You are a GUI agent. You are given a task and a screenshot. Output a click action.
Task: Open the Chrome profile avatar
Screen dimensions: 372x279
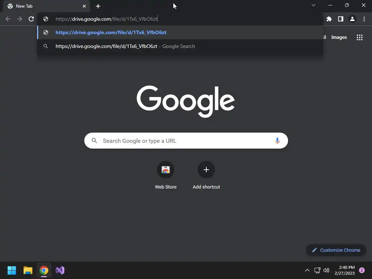pos(352,19)
